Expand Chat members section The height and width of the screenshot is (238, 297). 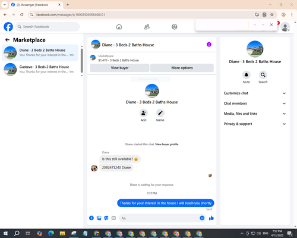point(255,104)
